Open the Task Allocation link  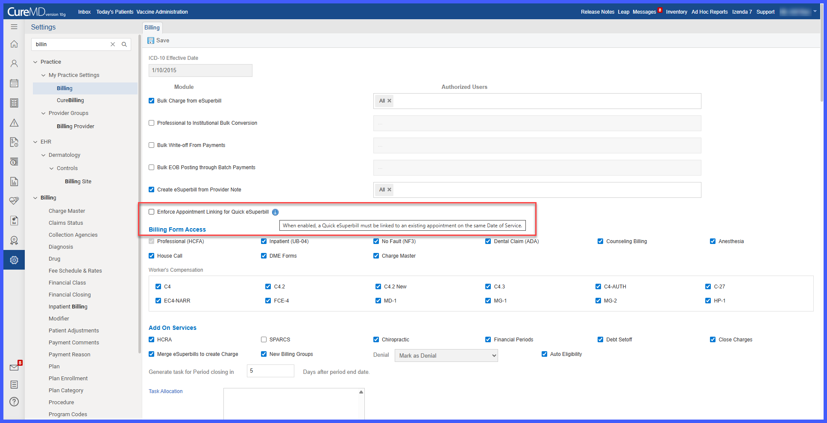166,391
